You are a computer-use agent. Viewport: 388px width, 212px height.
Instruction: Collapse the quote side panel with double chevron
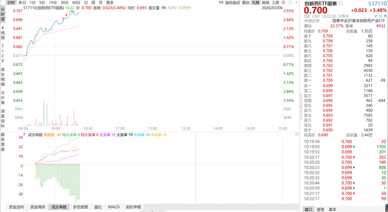[x=301, y=106]
